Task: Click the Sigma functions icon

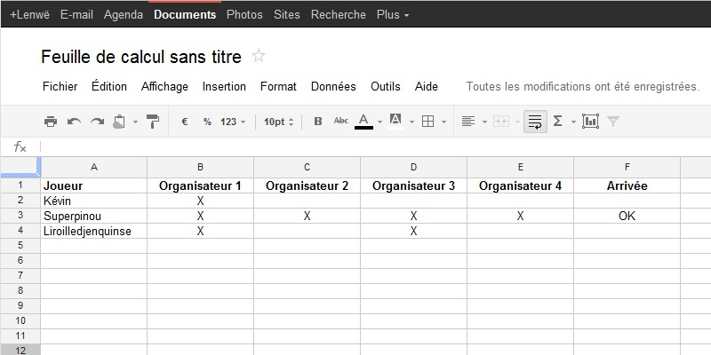Action: pos(558,121)
